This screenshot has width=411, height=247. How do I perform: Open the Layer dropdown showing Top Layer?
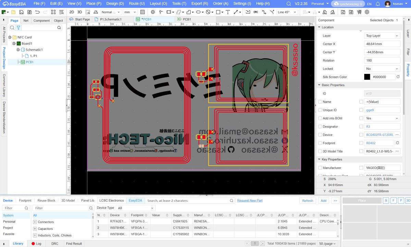point(382,36)
